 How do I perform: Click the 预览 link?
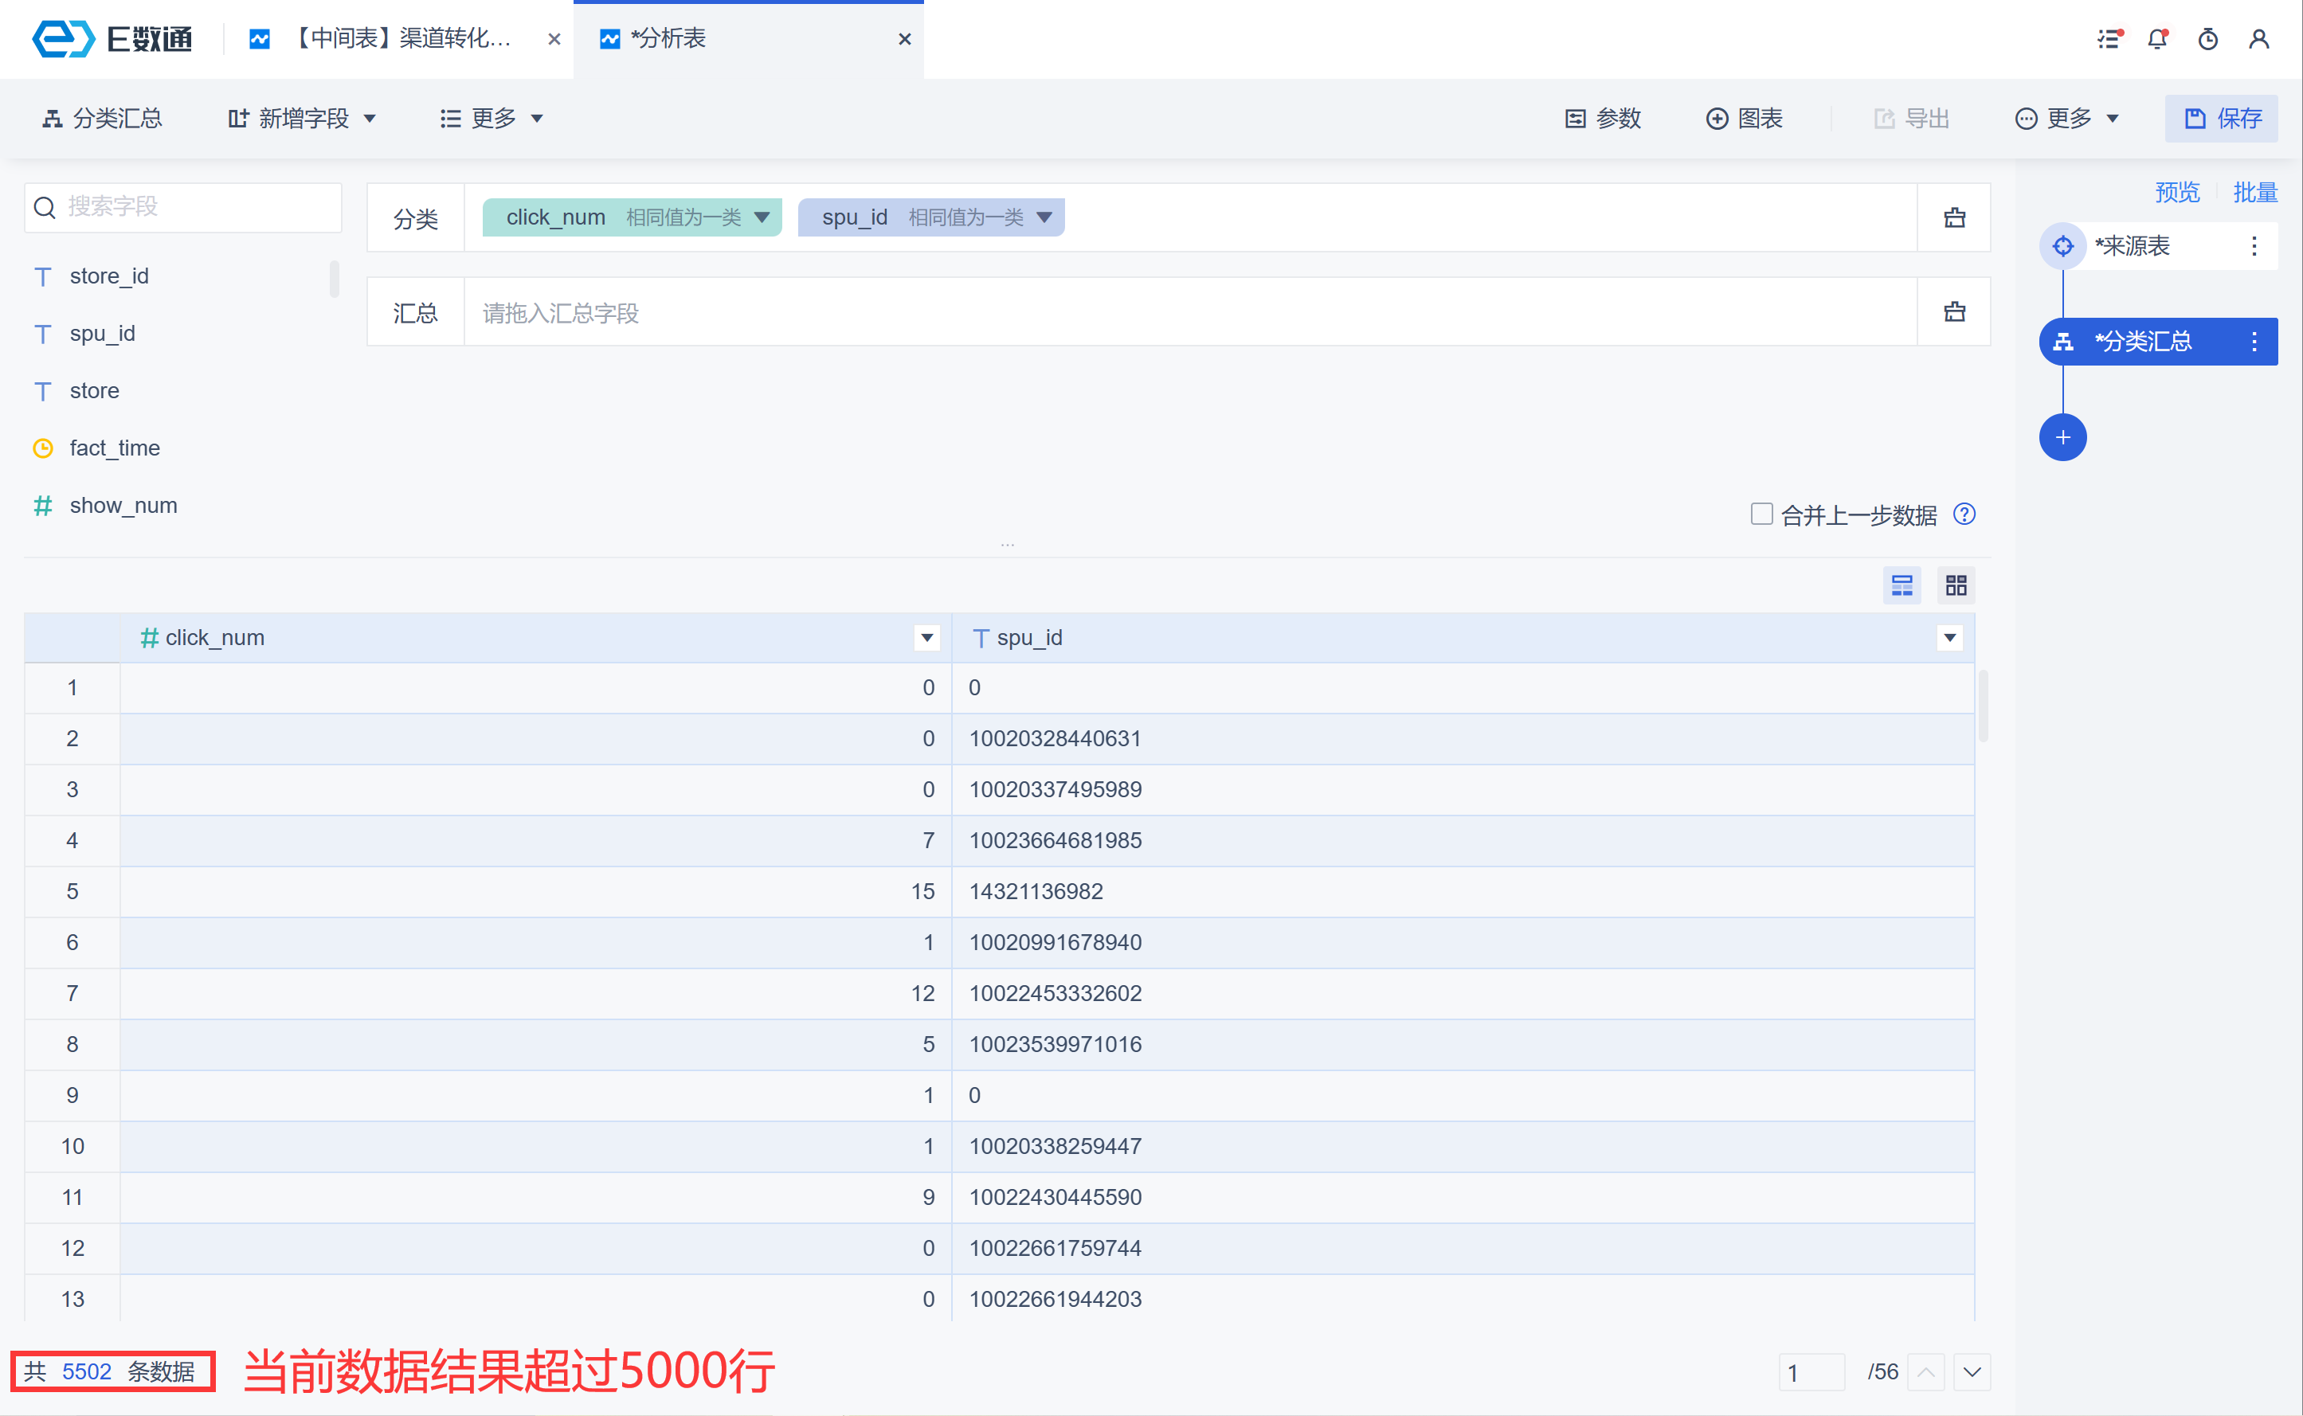(x=2176, y=193)
